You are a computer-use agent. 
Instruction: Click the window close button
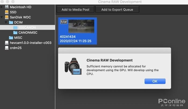point(2,2)
